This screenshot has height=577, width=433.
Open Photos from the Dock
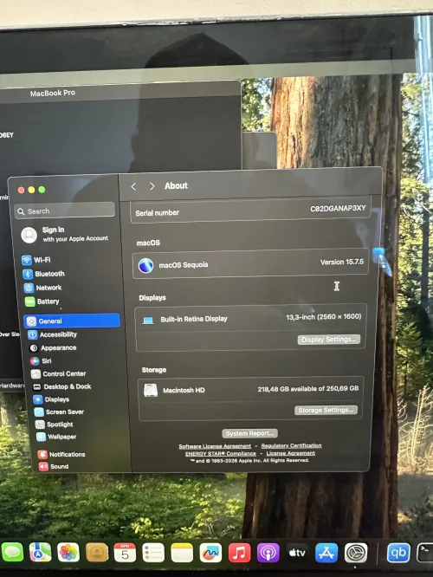(68, 553)
